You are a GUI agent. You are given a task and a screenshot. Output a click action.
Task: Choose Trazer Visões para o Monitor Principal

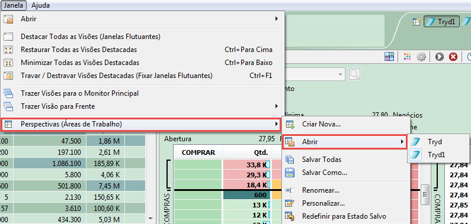coord(142,93)
